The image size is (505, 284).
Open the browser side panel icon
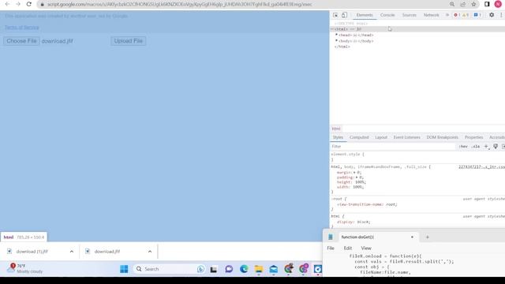pyautogui.click(x=487, y=4)
